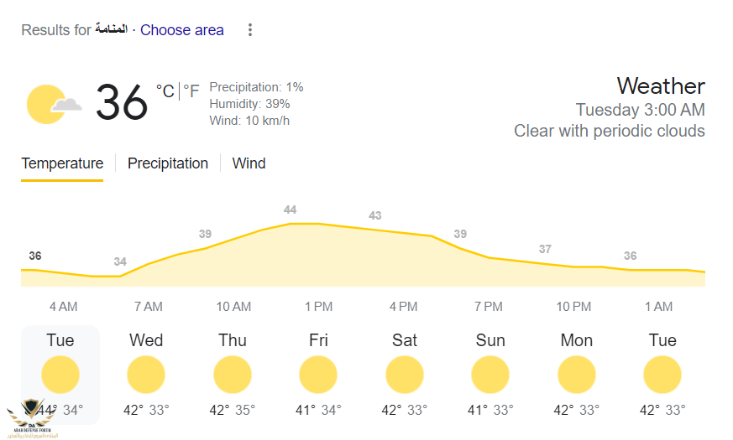Select Sunday's sunny forecast icon
The height and width of the screenshot is (440, 733).
[x=490, y=375]
